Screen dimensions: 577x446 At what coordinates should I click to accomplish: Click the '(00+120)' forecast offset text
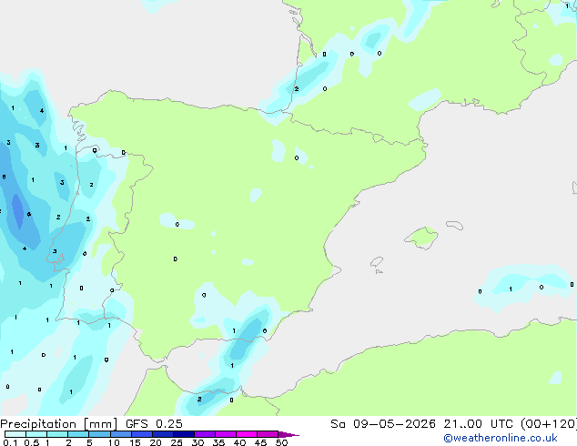pyautogui.click(x=549, y=424)
